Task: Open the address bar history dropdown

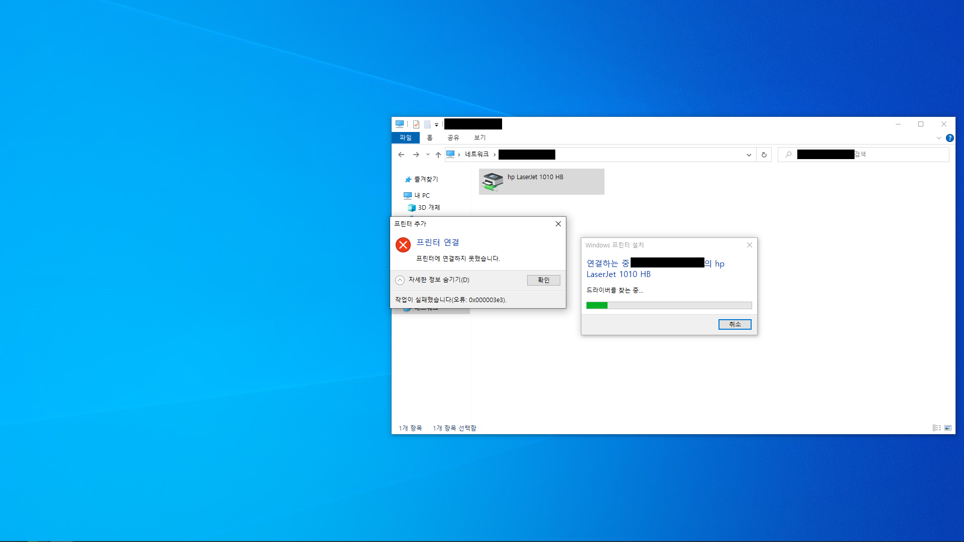Action: tap(749, 155)
